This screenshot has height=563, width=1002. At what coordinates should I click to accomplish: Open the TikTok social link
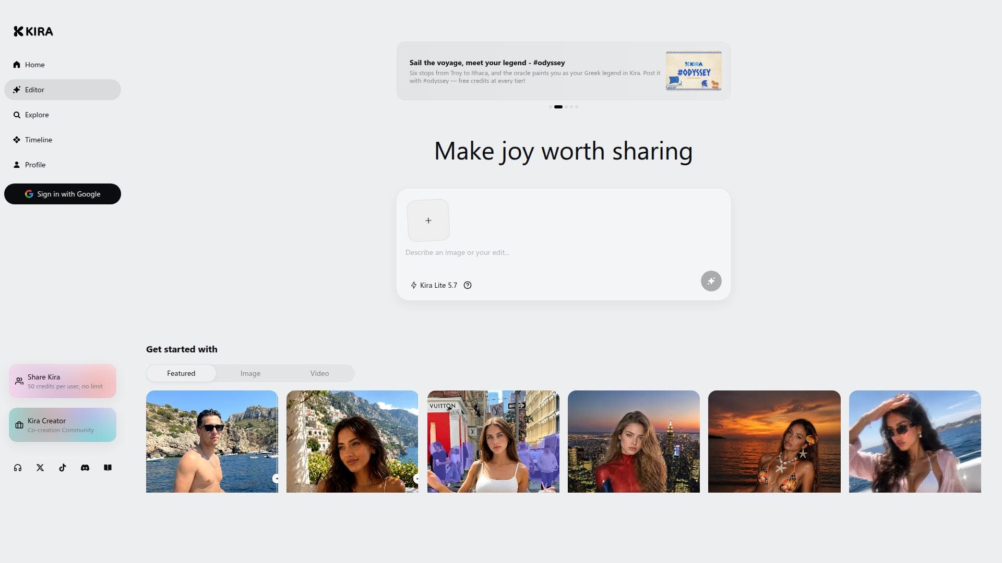pos(63,468)
